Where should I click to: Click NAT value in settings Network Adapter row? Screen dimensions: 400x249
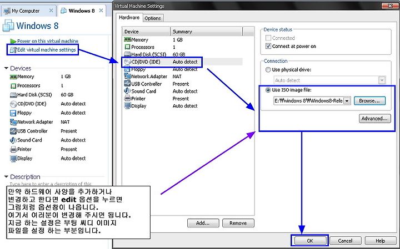(177, 77)
